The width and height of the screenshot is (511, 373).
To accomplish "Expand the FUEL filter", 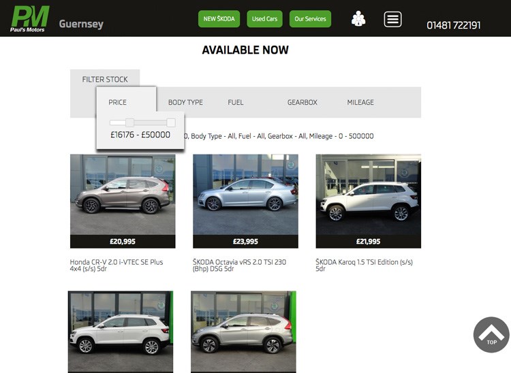I will pyautogui.click(x=235, y=102).
